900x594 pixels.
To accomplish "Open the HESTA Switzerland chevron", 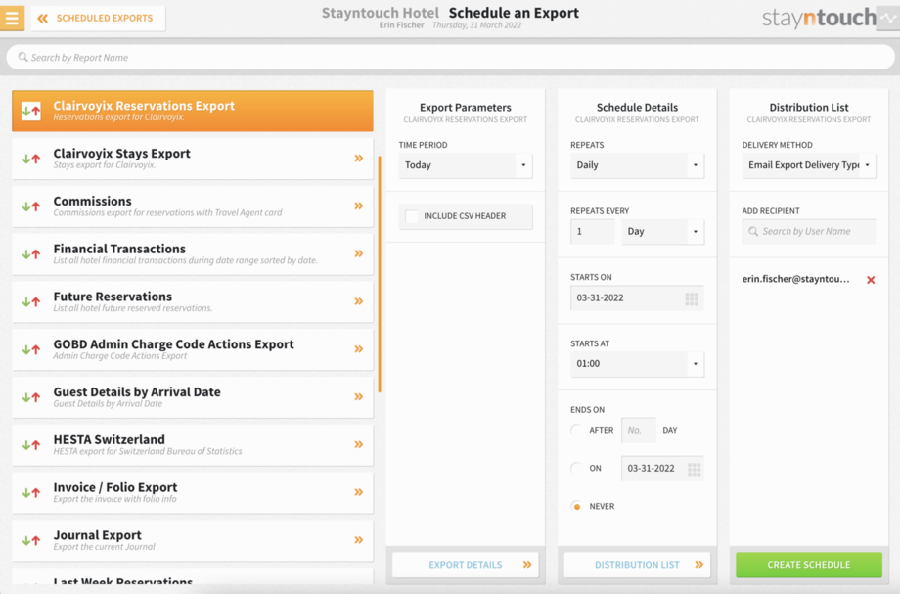I will pos(359,443).
